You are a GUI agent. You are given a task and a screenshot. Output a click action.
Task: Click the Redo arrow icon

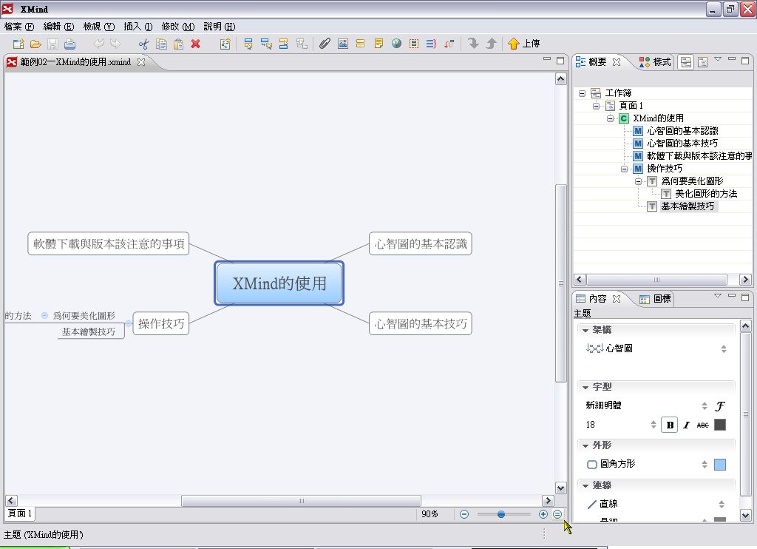(115, 44)
